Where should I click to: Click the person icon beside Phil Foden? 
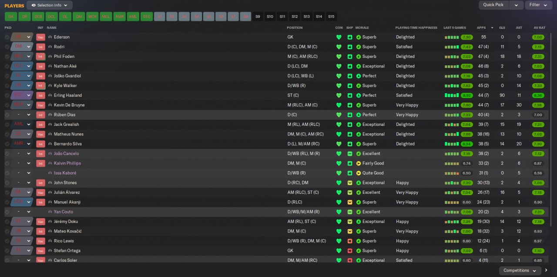pyautogui.click(x=50, y=57)
